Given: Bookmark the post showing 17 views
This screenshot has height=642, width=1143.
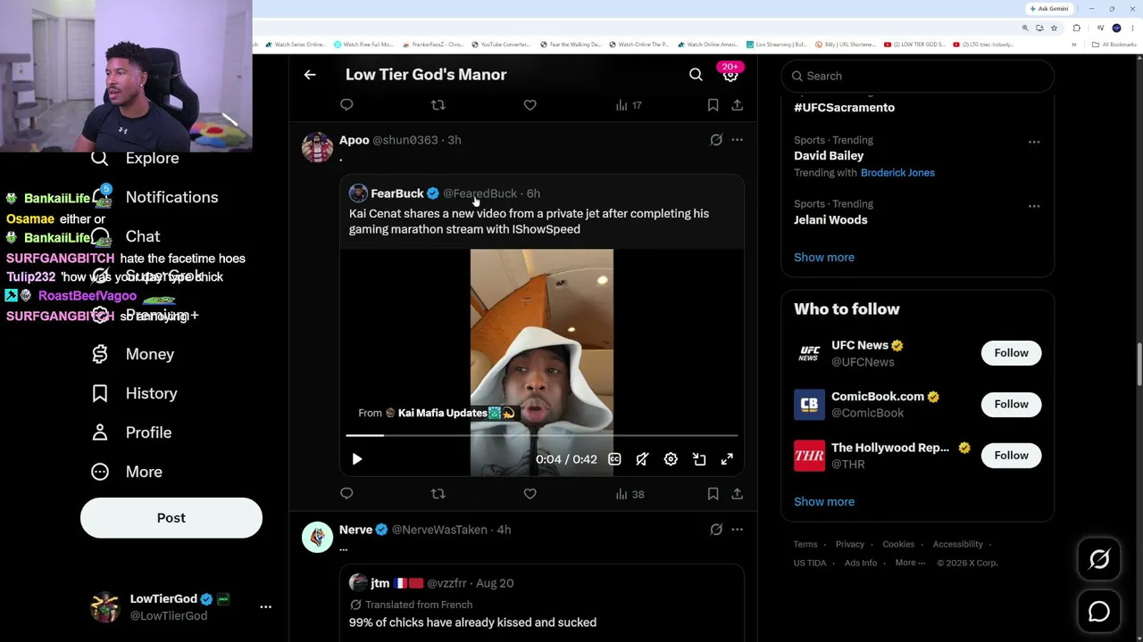Looking at the screenshot, I should tap(713, 105).
